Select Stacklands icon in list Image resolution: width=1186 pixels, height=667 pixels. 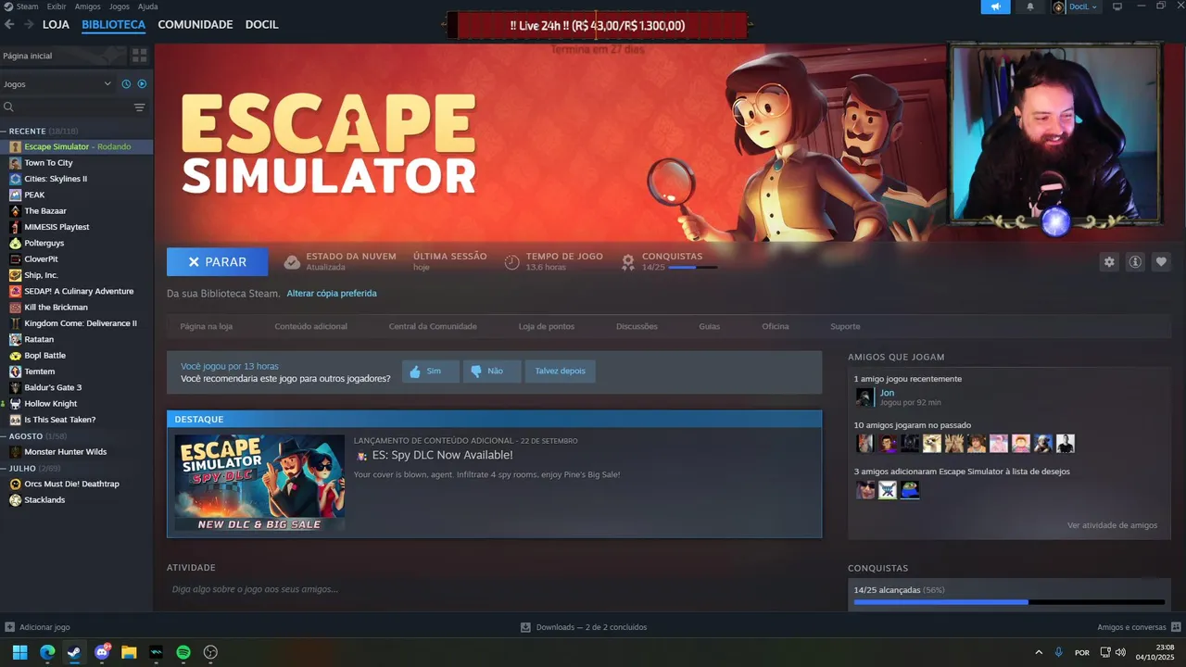[x=16, y=500]
